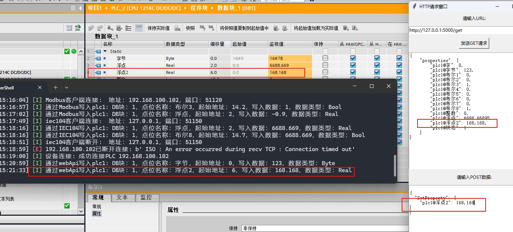Toggle 保持 checkbox for 浮点2 row
The image size is (513, 232).
(325, 72)
